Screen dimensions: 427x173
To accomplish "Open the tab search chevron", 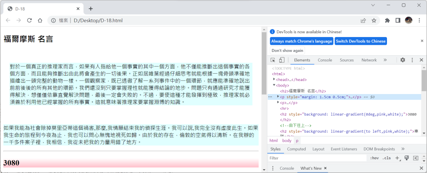I will tap(373, 5).
